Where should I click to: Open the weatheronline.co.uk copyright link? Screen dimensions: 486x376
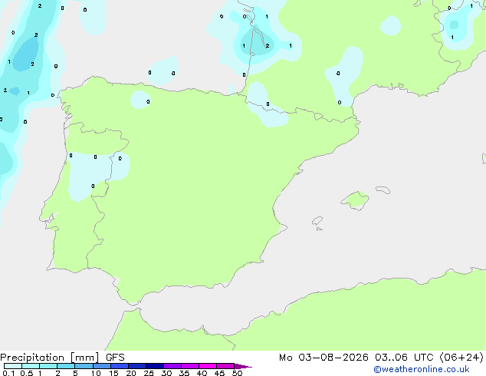[x=422, y=369]
